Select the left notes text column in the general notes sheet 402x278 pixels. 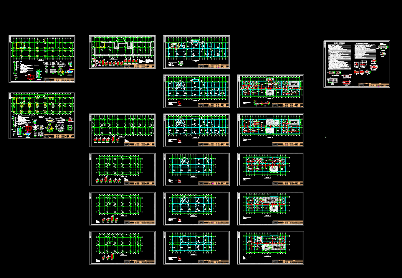point(340,57)
